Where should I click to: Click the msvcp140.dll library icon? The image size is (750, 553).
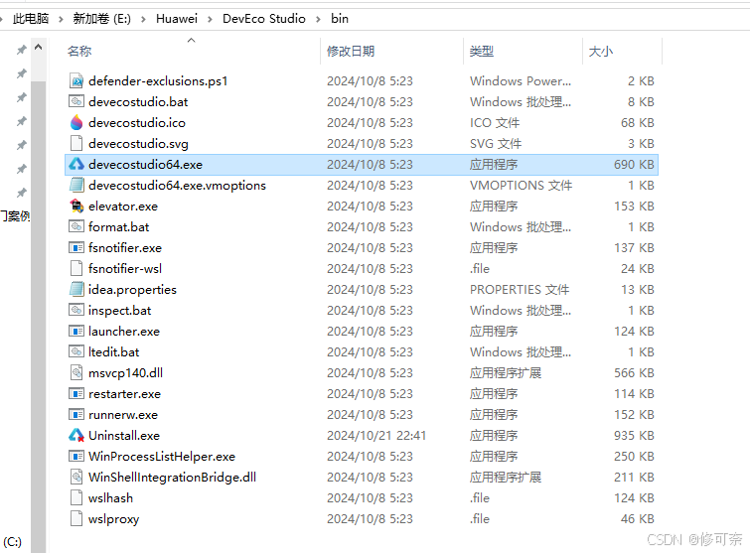click(76, 373)
